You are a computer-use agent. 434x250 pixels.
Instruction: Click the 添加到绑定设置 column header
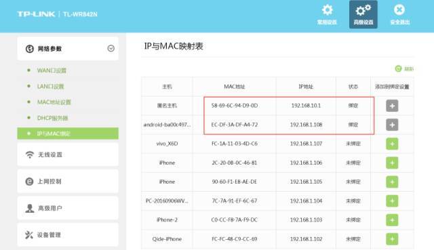pyautogui.click(x=392, y=87)
